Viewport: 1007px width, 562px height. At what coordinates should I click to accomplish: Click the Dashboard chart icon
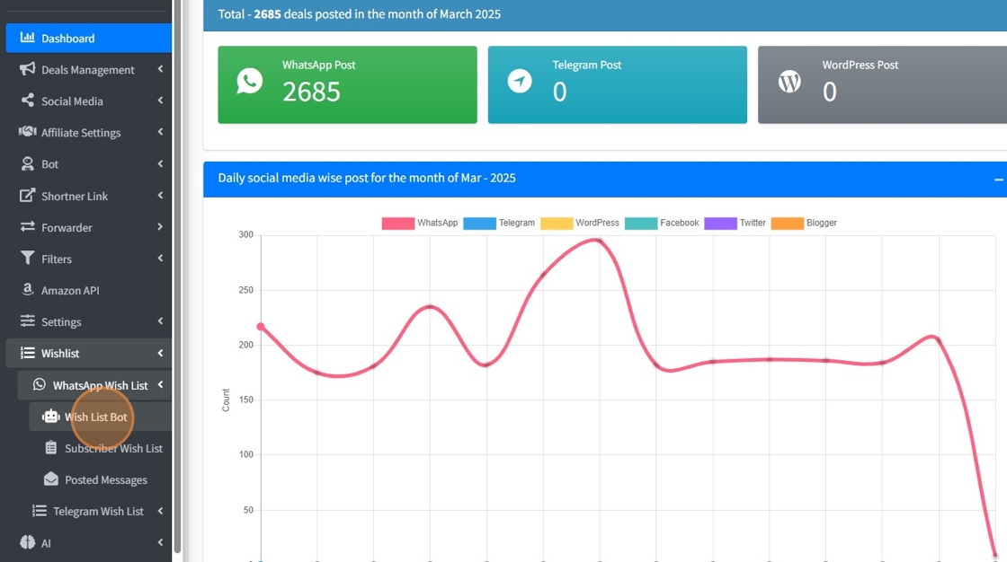point(27,37)
